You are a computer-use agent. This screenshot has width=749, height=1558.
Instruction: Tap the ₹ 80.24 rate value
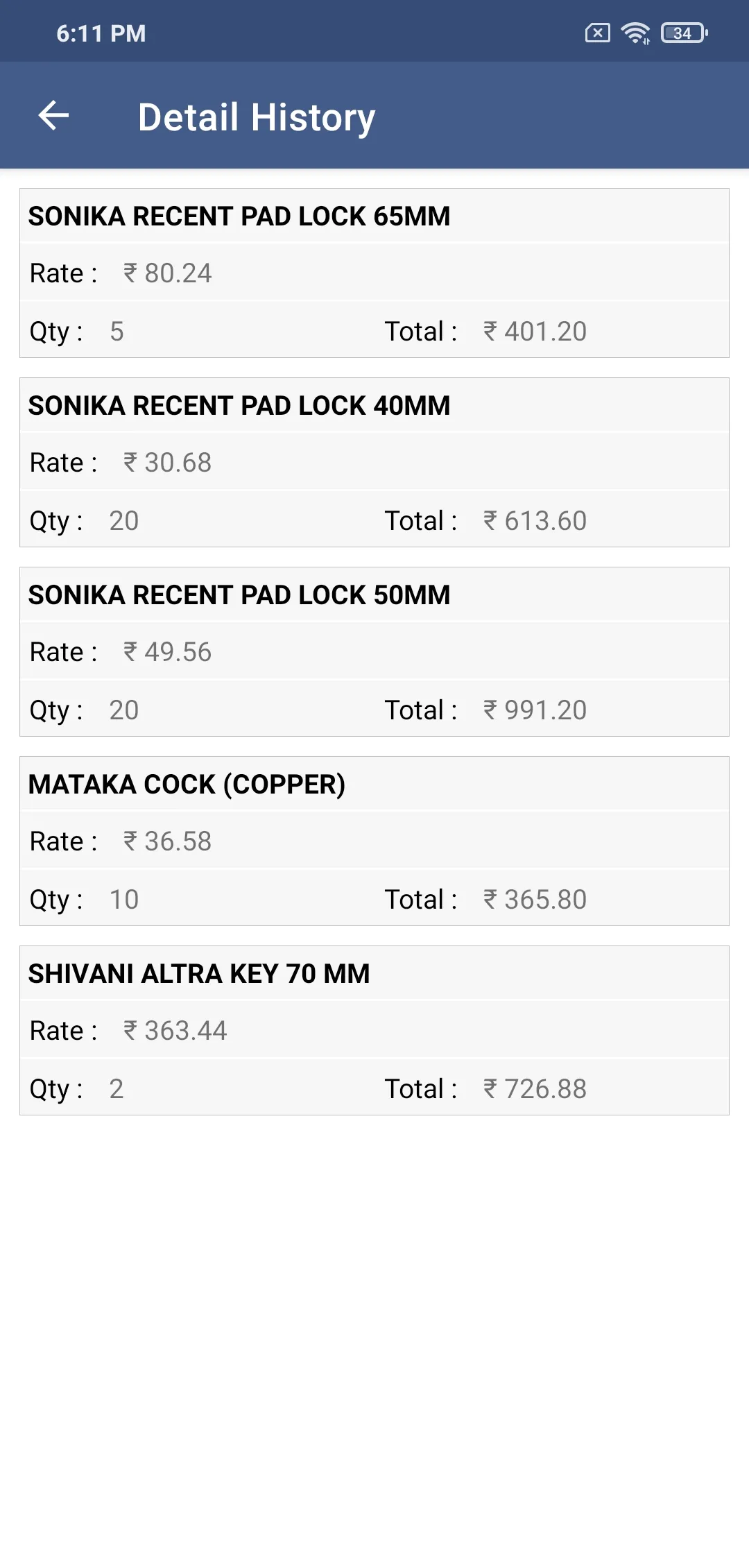[x=168, y=273]
